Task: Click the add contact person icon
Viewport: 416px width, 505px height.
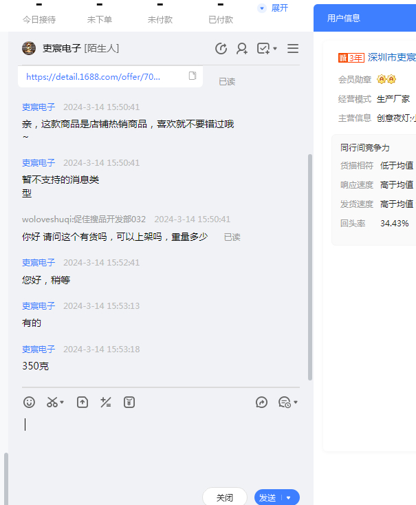Action: click(242, 48)
